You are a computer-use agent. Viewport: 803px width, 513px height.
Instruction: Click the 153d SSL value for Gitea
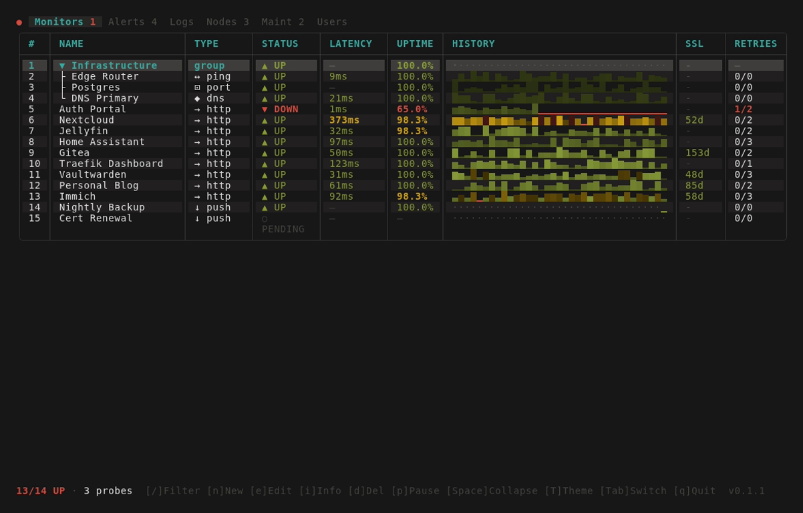click(697, 153)
